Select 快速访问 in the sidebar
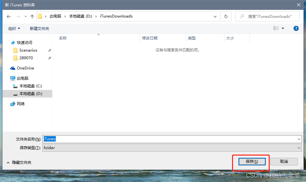 point(25,42)
